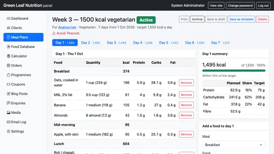Click the Print button
The image size is (274, 154).
click(x=184, y=19)
